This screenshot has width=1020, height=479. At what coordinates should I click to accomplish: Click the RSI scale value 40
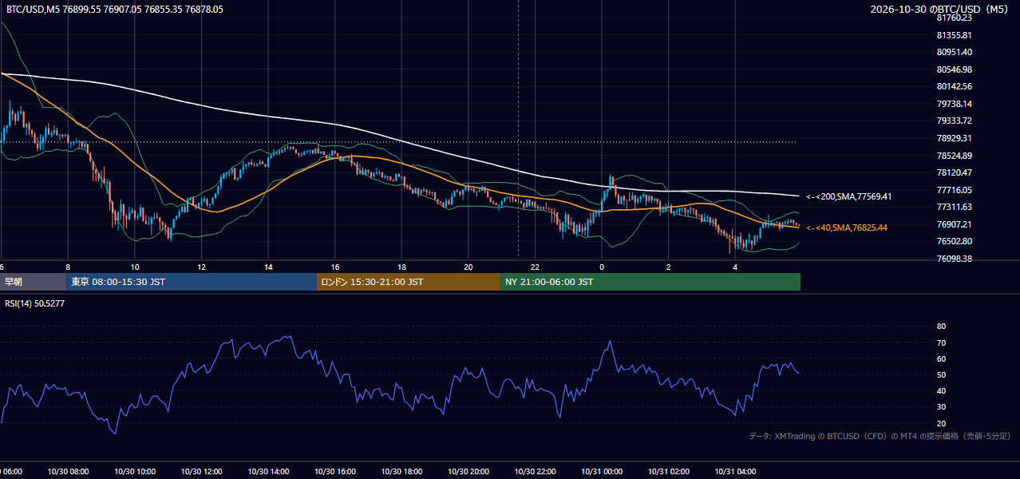point(941,391)
